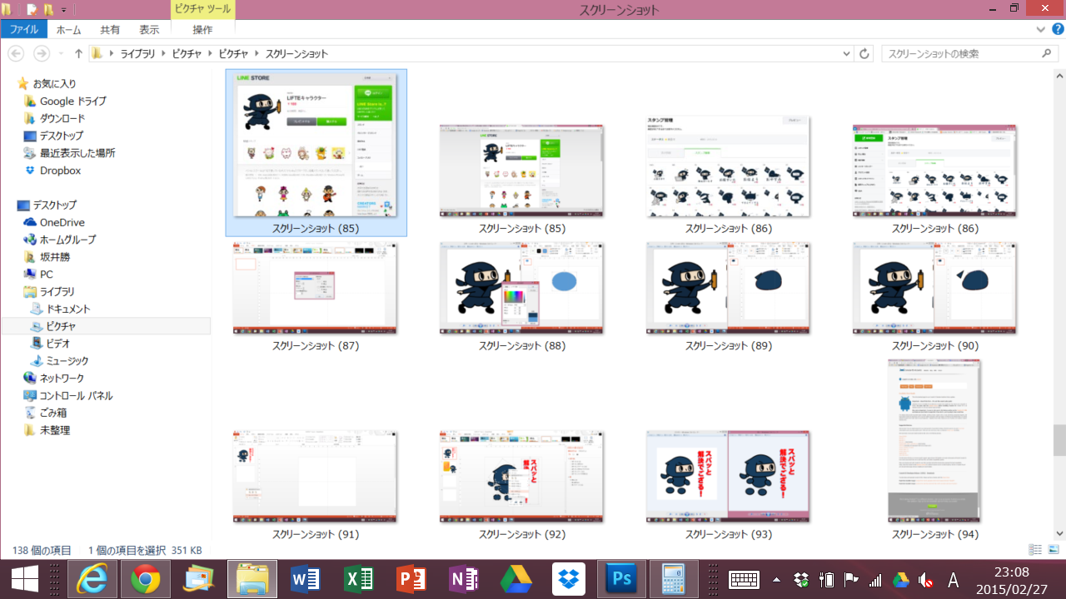Viewport: 1066px width, 599px height.
Task: Expand the ribbon with the chevron
Action: point(1041,29)
